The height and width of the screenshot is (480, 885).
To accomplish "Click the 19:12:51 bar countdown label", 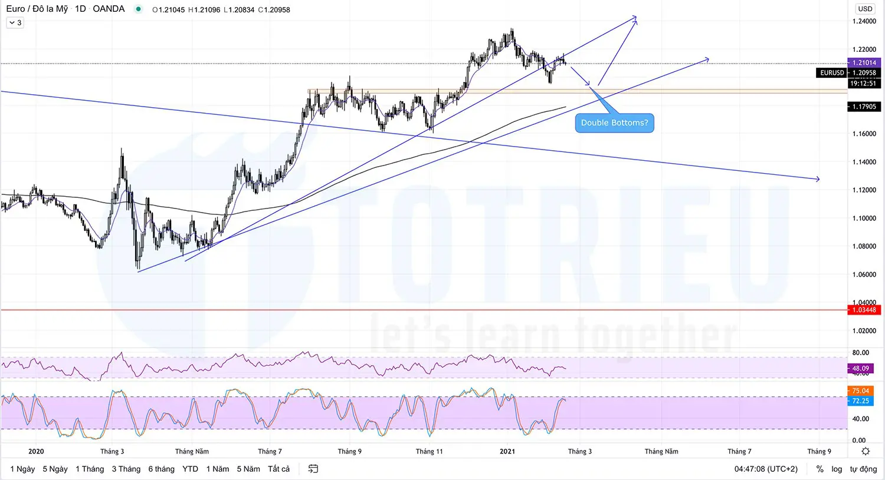I will (864, 84).
